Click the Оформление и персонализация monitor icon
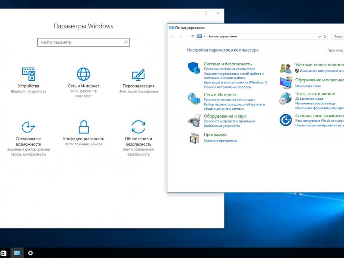 (x=286, y=83)
